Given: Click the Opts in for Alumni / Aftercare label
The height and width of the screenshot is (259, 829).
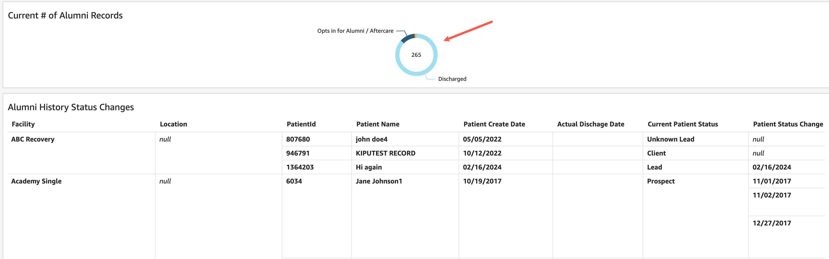Looking at the screenshot, I should (x=355, y=31).
